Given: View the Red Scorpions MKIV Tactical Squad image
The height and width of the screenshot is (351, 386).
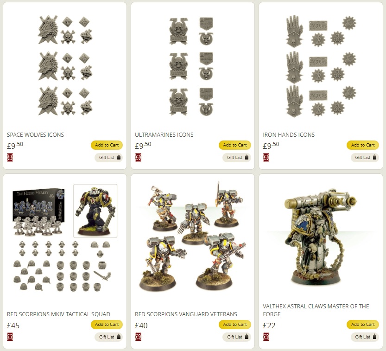Looking at the screenshot, I should (x=63, y=238).
